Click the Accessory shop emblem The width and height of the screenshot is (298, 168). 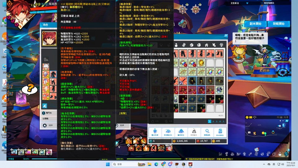coord(239,54)
